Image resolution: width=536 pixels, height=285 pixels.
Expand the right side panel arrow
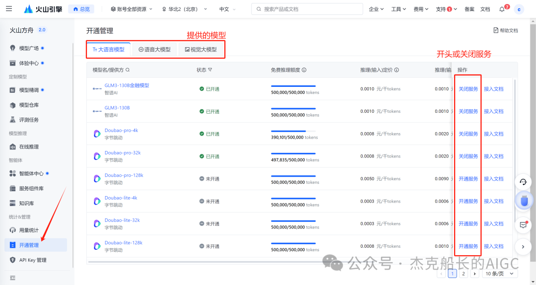tap(523, 247)
